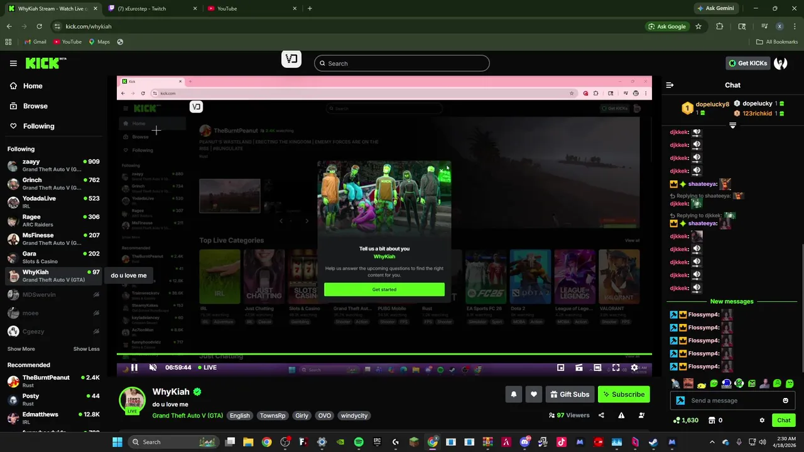Reload the page

39,26
